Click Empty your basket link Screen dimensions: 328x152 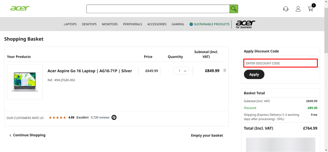[x=207, y=135]
